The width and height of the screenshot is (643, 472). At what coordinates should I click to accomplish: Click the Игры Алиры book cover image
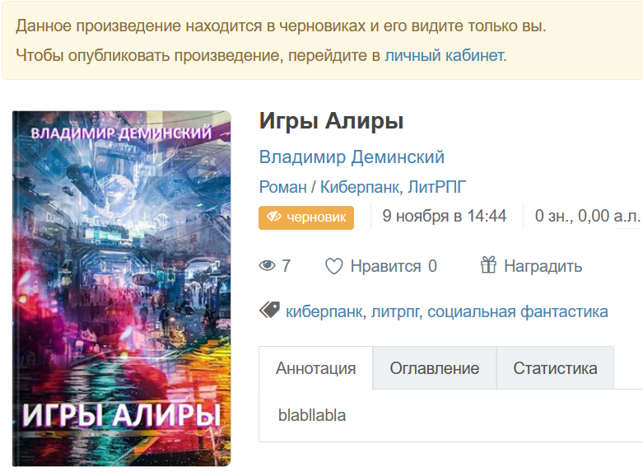tap(121, 288)
